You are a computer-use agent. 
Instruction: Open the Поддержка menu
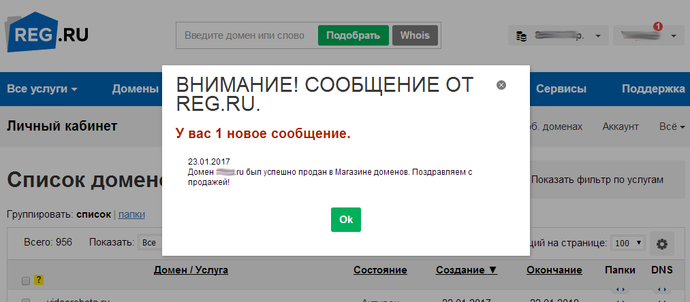[653, 89]
